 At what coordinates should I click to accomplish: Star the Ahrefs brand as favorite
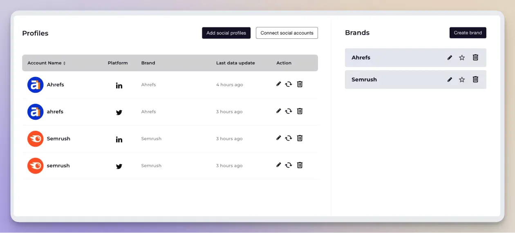(462, 58)
